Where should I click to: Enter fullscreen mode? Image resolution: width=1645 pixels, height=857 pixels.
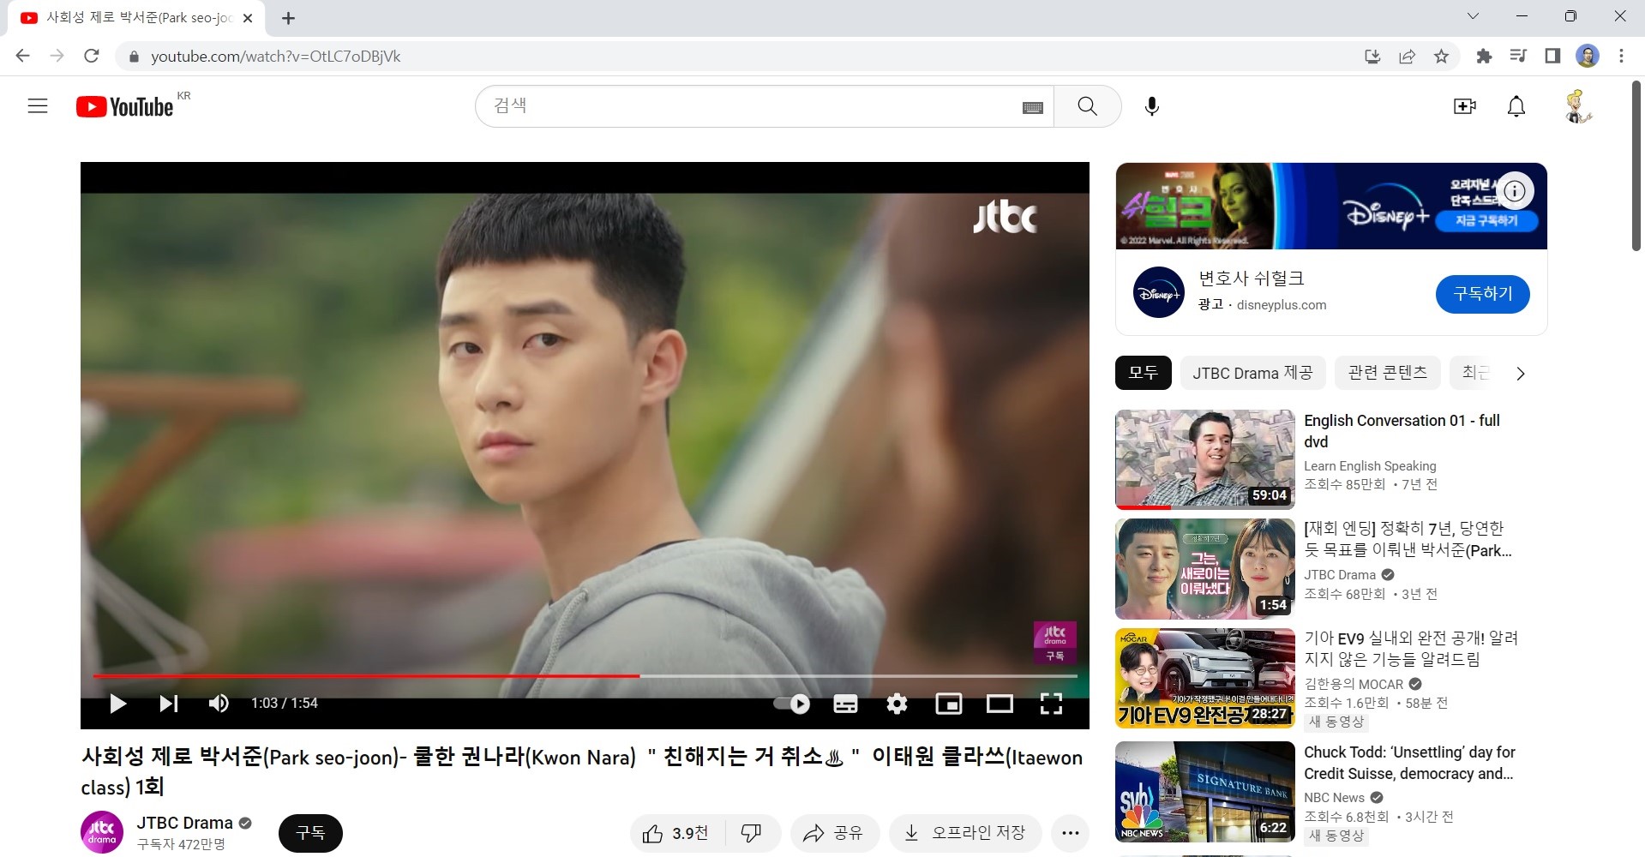tap(1051, 704)
